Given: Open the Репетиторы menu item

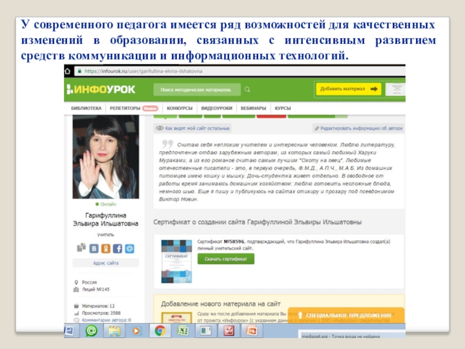Looking at the screenshot, I should (125, 108).
